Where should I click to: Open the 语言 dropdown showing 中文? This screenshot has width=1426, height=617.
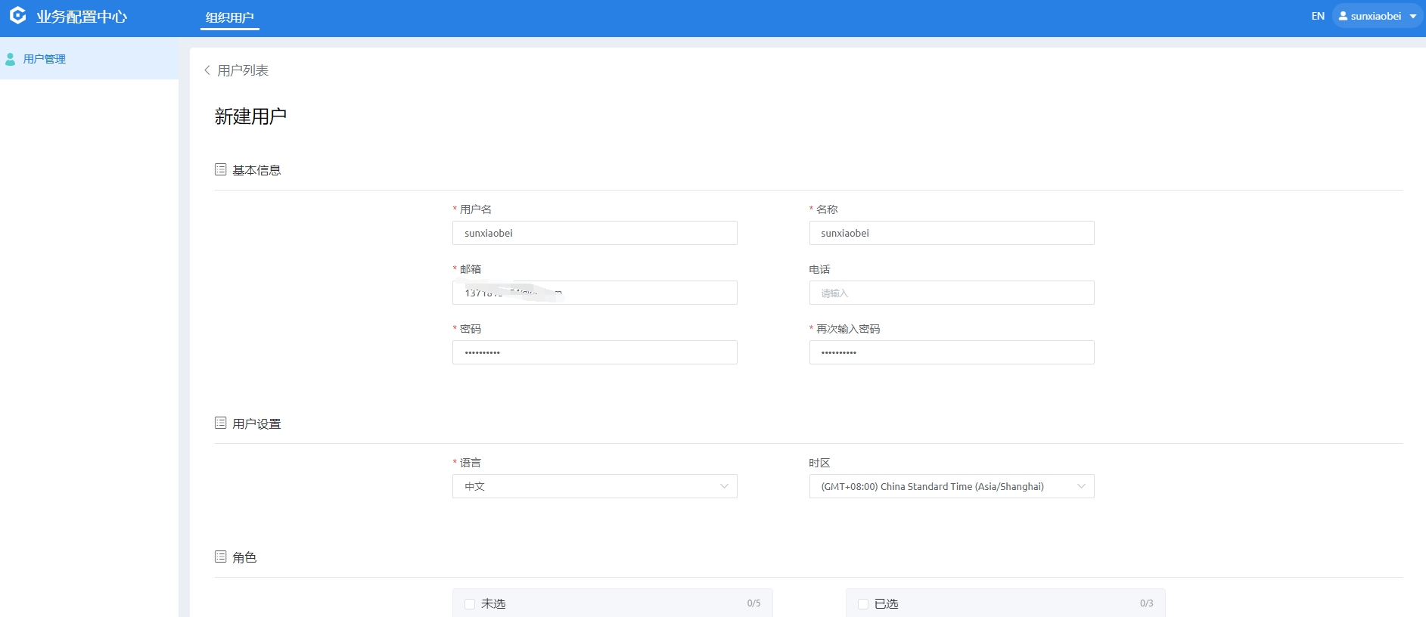pyautogui.click(x=595, y=486)
